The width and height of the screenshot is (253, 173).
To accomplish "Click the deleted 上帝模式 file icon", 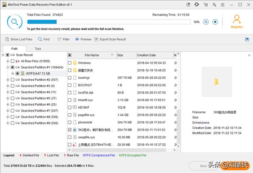I will click(74, 144).
